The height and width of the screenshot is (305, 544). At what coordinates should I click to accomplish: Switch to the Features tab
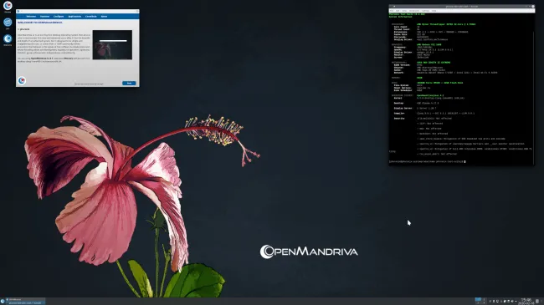coord(44,16)
